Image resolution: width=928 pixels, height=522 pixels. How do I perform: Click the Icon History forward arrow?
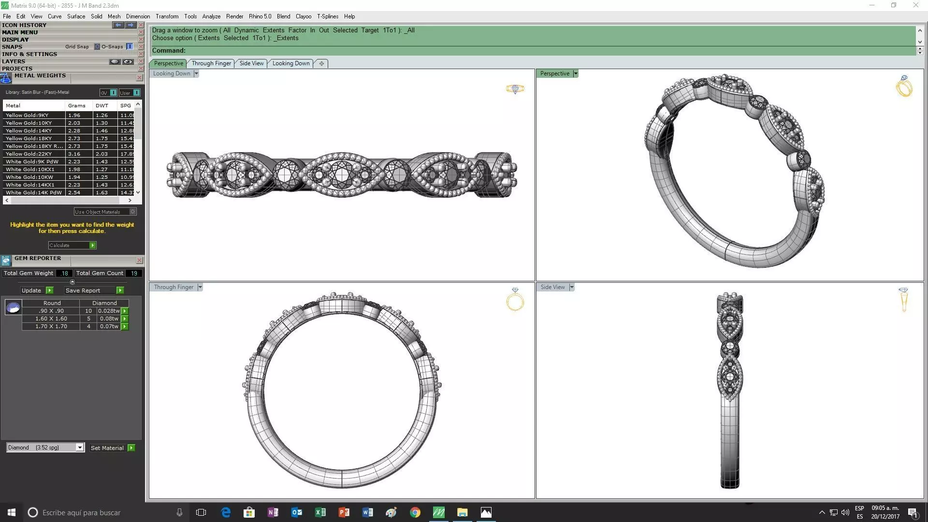(130, 25)
